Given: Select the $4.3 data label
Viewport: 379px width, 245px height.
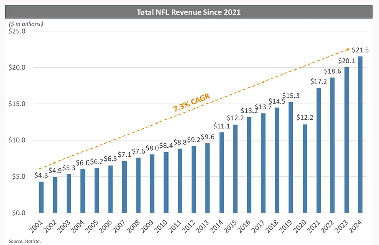Looking at the screenshot, I should coord(41,175).
